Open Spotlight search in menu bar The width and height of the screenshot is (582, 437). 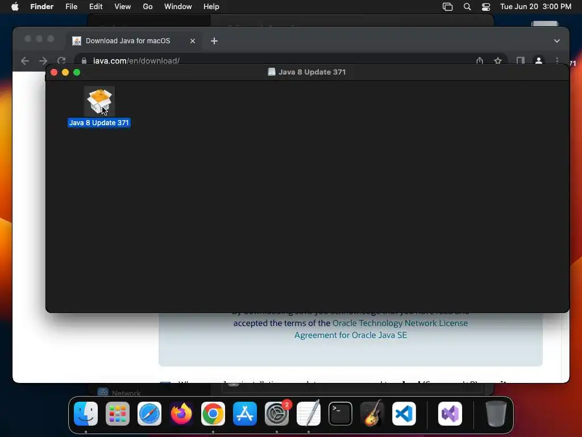tap(467, 7)
